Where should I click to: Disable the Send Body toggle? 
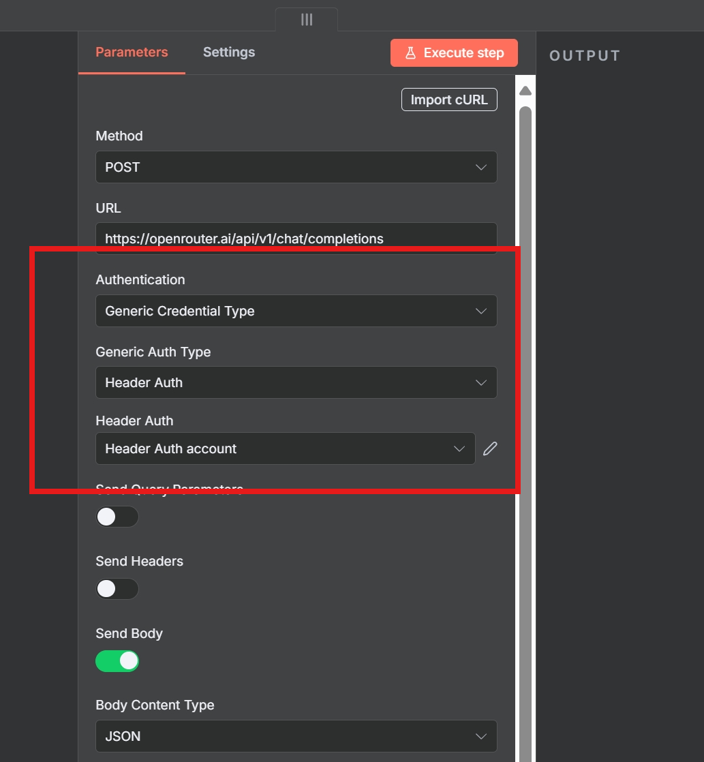(117, 660)
